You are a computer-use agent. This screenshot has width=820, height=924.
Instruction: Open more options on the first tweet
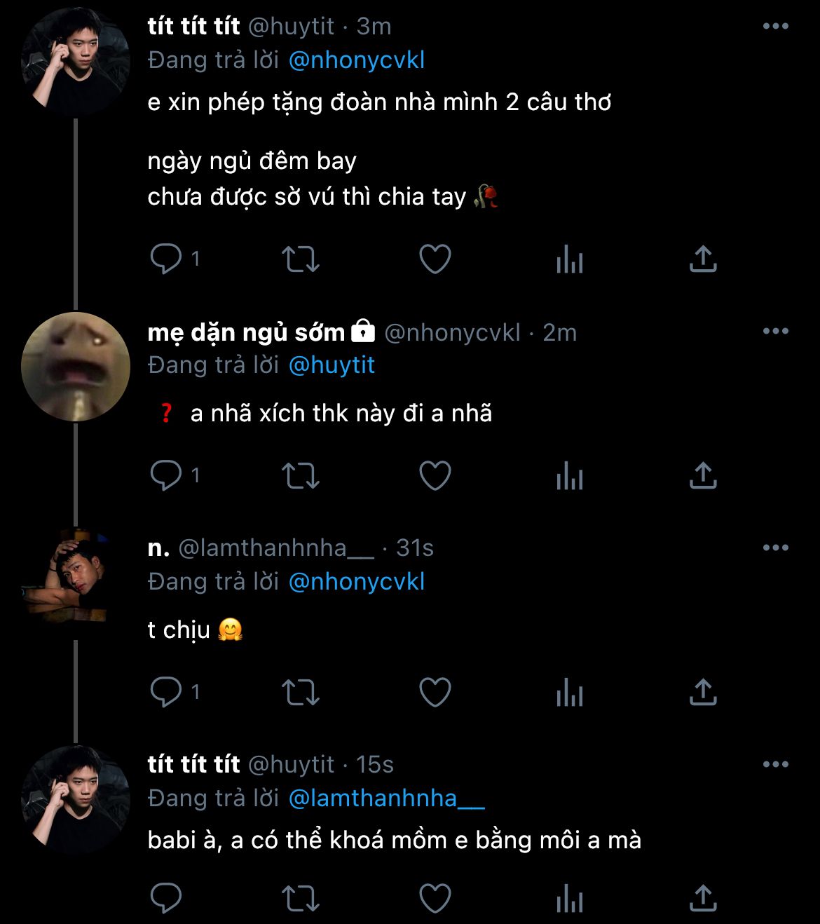(x=775, y=27)
